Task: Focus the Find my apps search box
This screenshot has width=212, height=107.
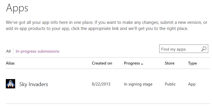Action: [x=184, y=49]
